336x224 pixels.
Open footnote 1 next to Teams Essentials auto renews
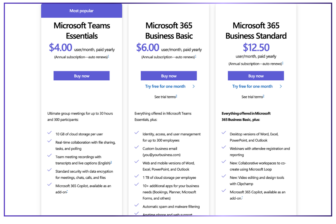pyautogui.click(x=108, y=56)
